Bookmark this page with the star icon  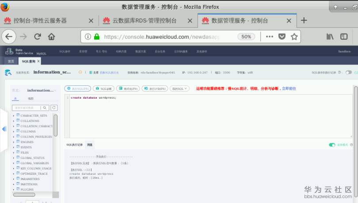click(294, 37)
